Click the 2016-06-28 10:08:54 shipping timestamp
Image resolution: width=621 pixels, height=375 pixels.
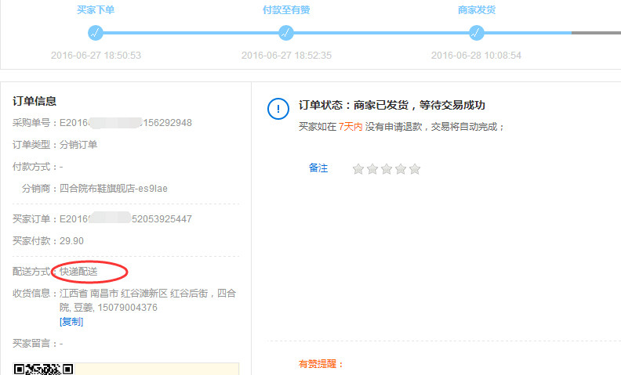point(476,56)
